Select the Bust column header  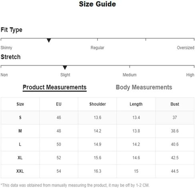point(175,104)
